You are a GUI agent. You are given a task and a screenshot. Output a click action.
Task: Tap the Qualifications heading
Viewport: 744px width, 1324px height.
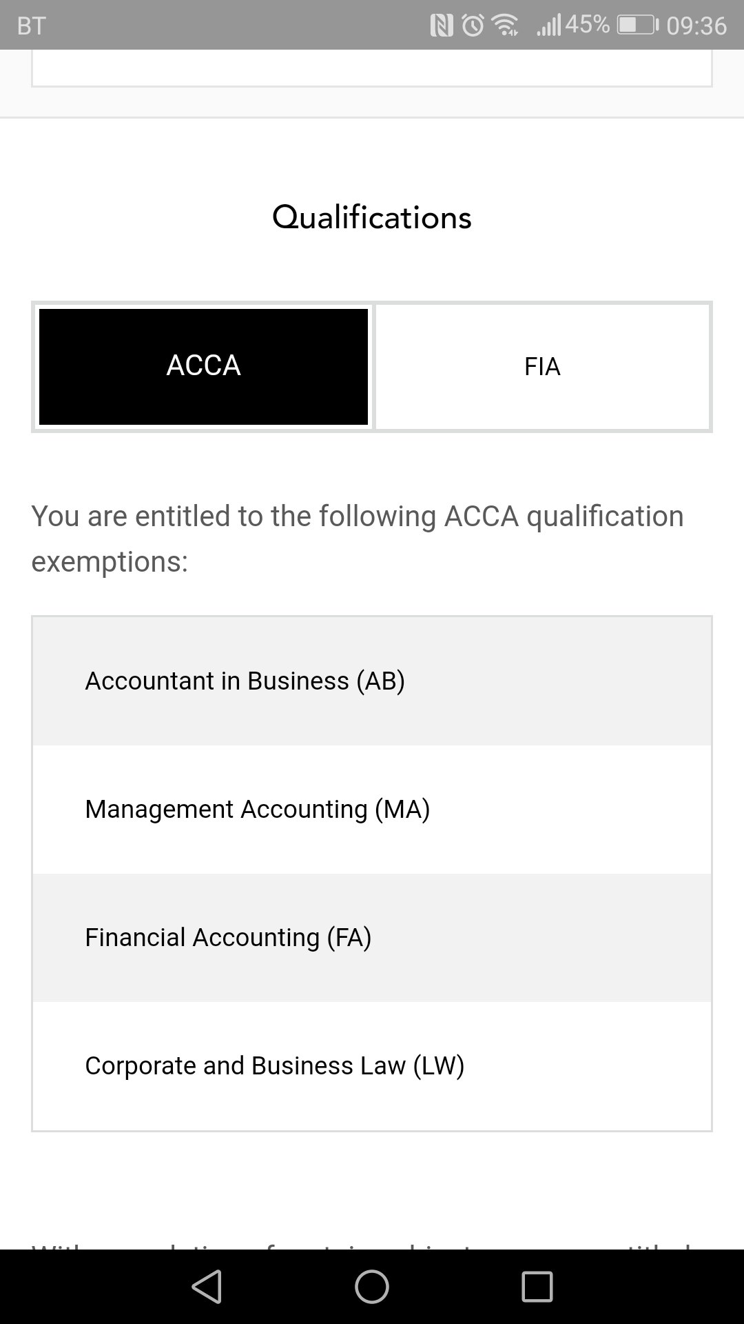pyautogui.click(x=372, y=218)
